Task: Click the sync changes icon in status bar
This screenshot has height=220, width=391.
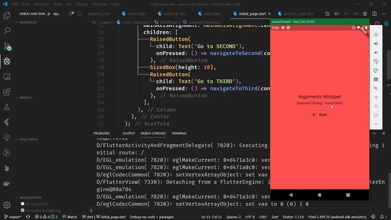Action: [28, 217]
